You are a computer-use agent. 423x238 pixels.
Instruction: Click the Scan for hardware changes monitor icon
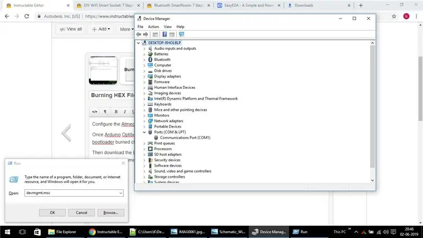point(181,34)
